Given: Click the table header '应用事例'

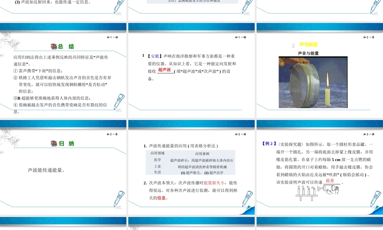Looking at the screenshot, I should 202,154.
